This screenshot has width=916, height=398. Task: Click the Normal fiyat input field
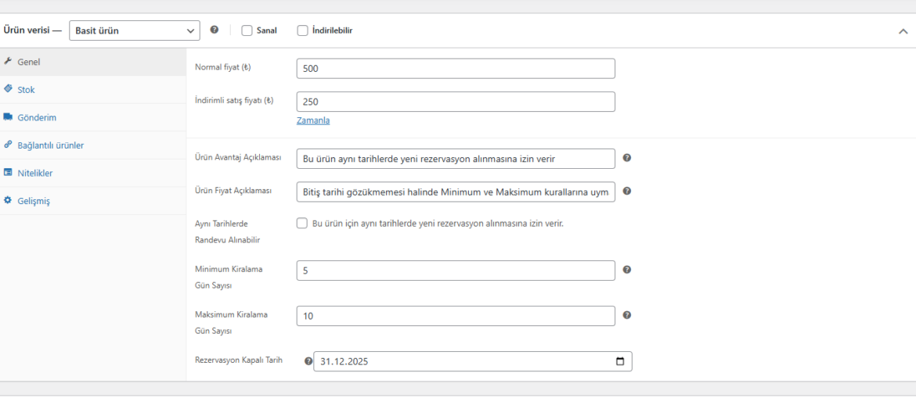[456, 68]
